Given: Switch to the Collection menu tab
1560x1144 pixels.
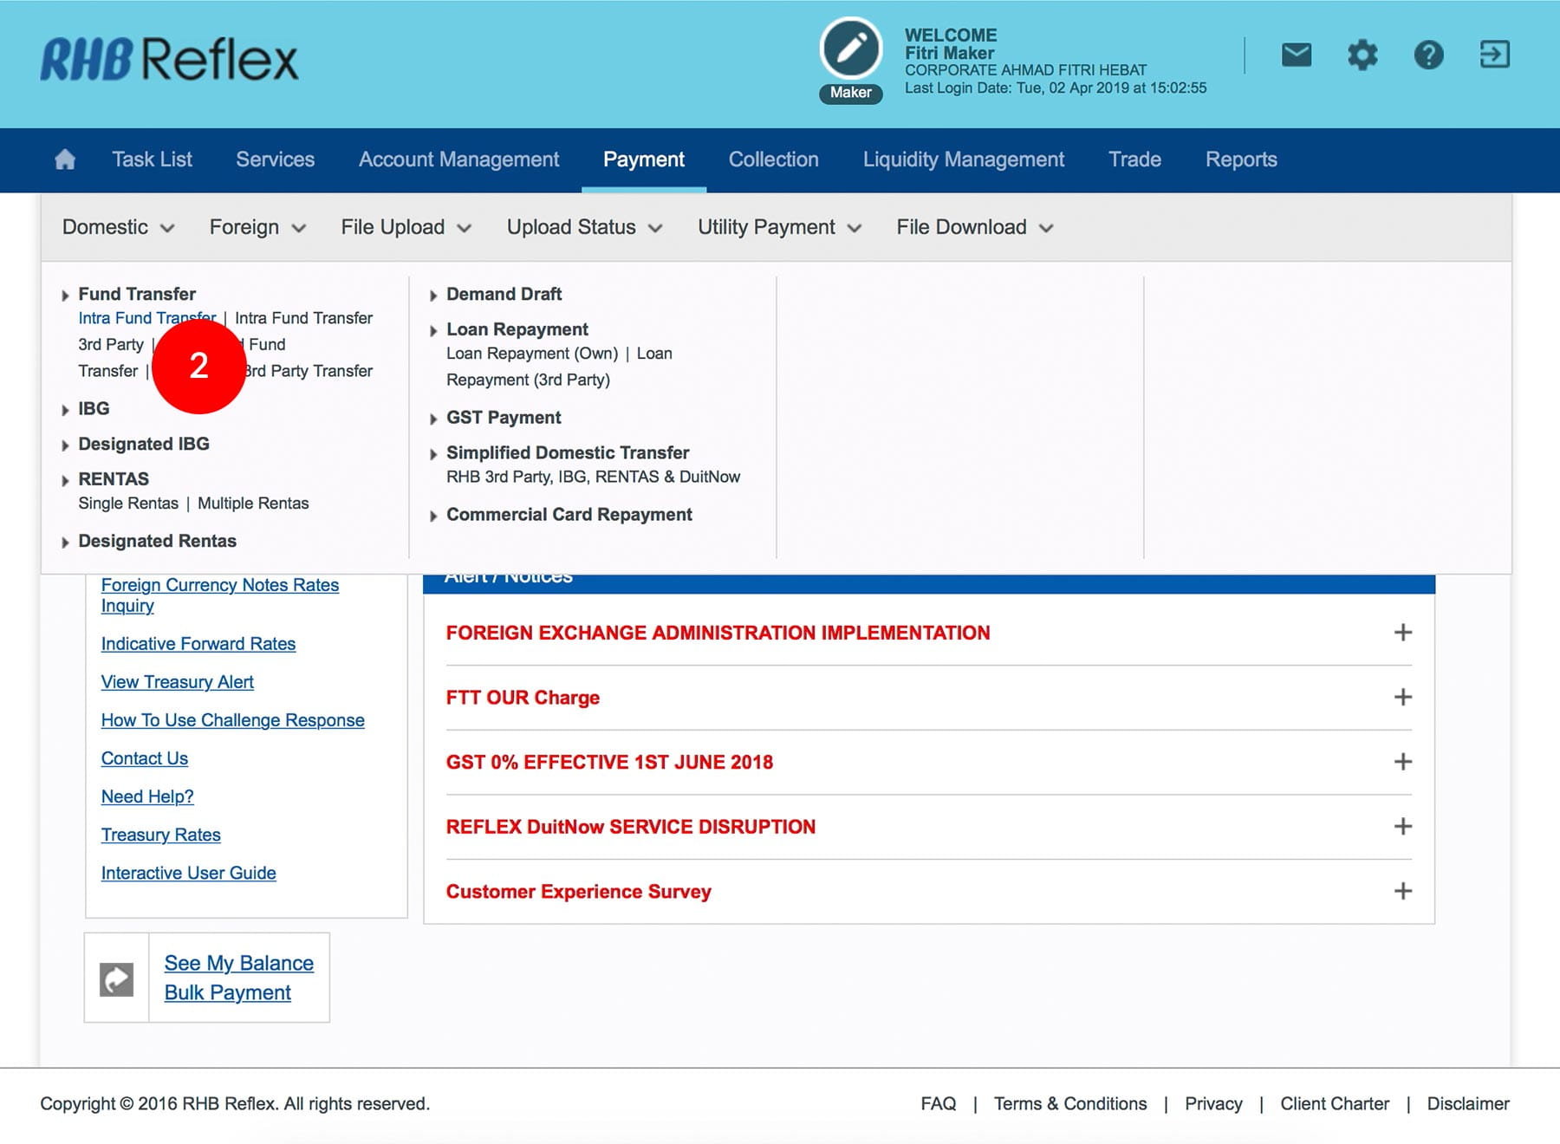Looking at the screenshot, I should pos(773,159).
